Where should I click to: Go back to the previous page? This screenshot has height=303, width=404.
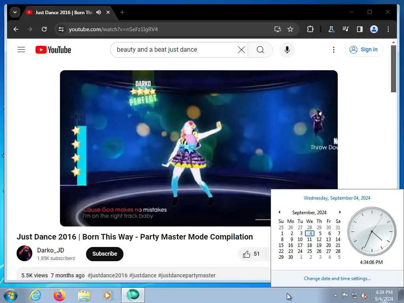pos(16,29)
